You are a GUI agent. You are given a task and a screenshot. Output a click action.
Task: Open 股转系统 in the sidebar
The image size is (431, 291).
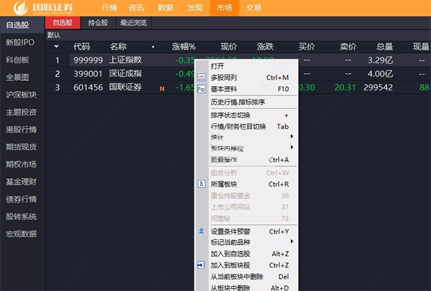22,216
